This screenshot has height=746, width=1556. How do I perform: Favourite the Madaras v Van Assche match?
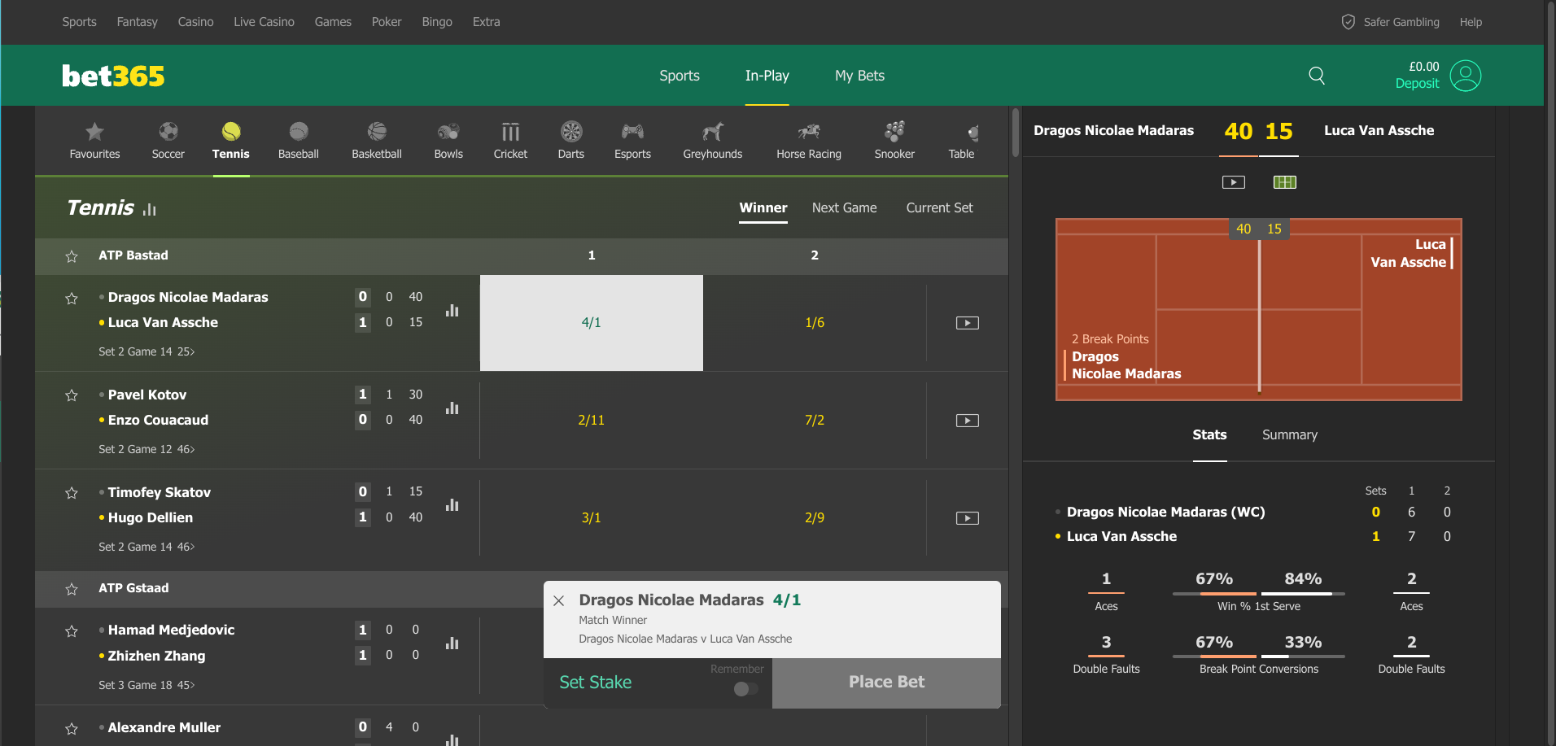[x=72, y=299]
